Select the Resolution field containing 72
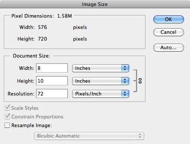This screenshot has height=144, width=190. 52,94
